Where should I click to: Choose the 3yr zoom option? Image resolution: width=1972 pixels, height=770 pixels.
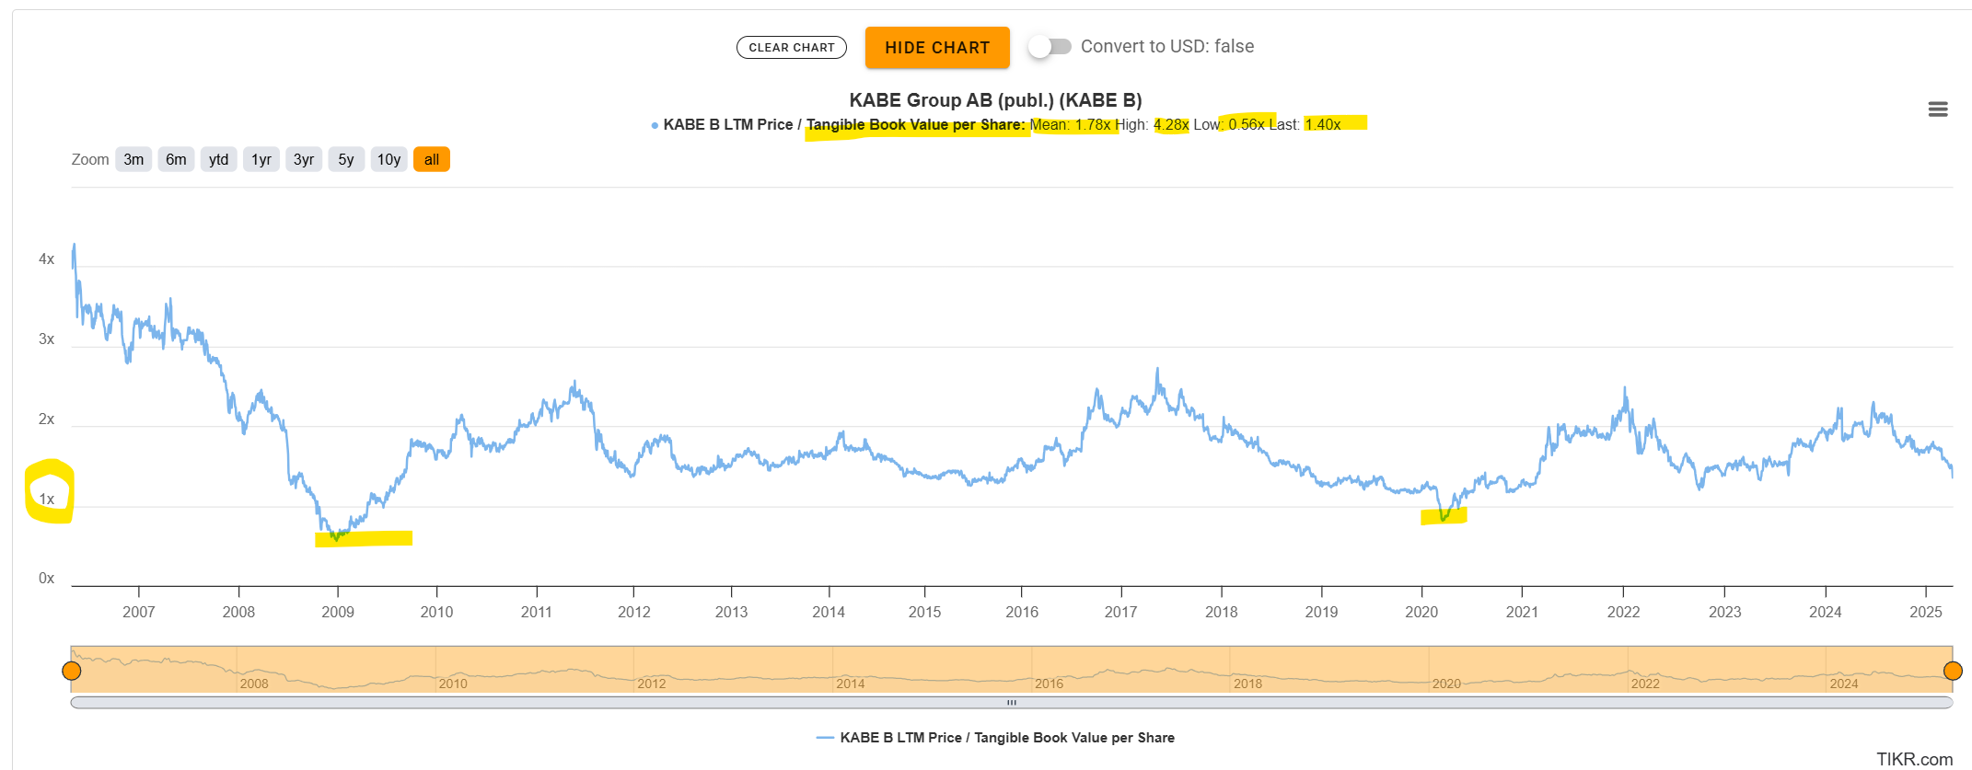point(304,159)
